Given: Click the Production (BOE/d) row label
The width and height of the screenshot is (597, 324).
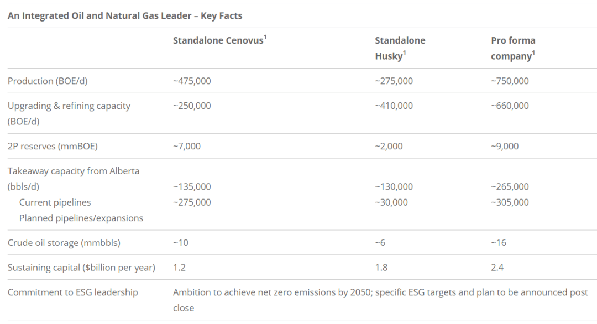Looking at the screenshot, I should [x=48, y=81].
